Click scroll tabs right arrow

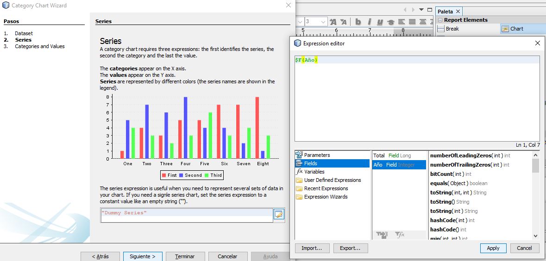414,10
